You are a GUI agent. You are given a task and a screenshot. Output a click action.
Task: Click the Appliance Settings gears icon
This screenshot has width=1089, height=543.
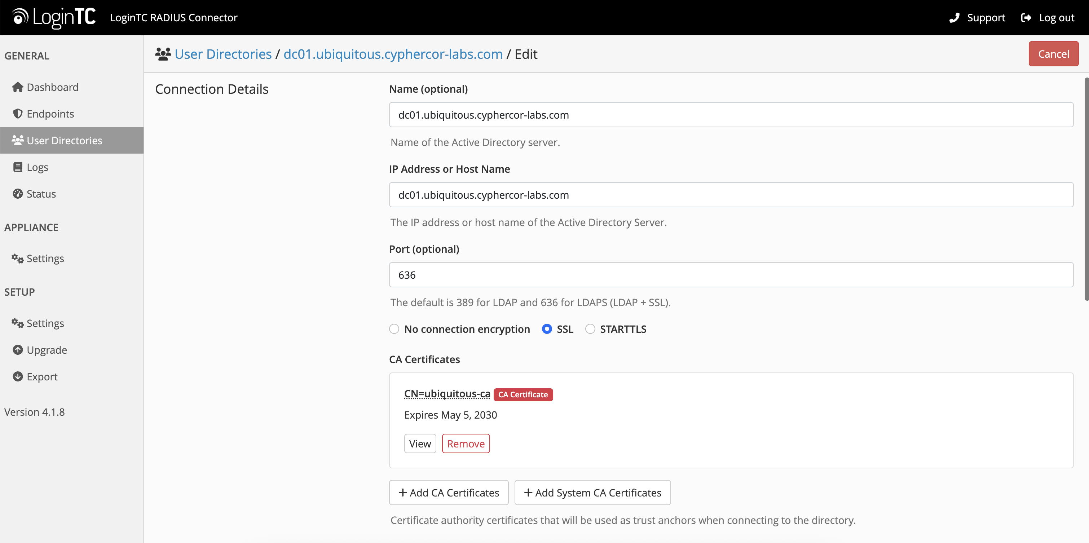[18, 258]
